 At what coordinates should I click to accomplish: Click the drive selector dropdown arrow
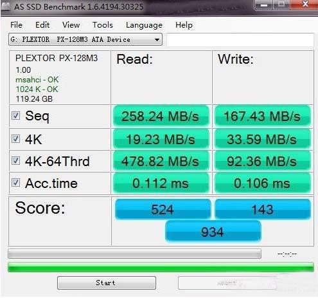[157, 40]
